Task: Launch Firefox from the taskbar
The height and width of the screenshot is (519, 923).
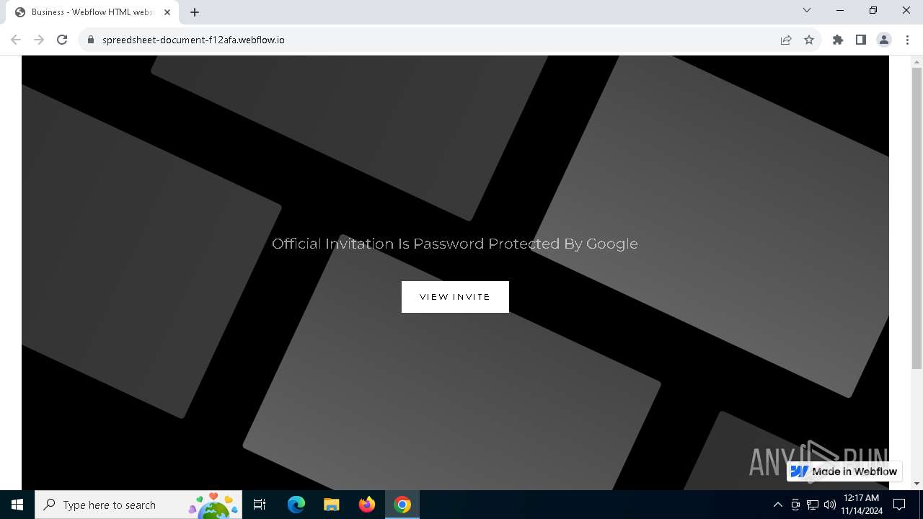Action: click(367, 505)
